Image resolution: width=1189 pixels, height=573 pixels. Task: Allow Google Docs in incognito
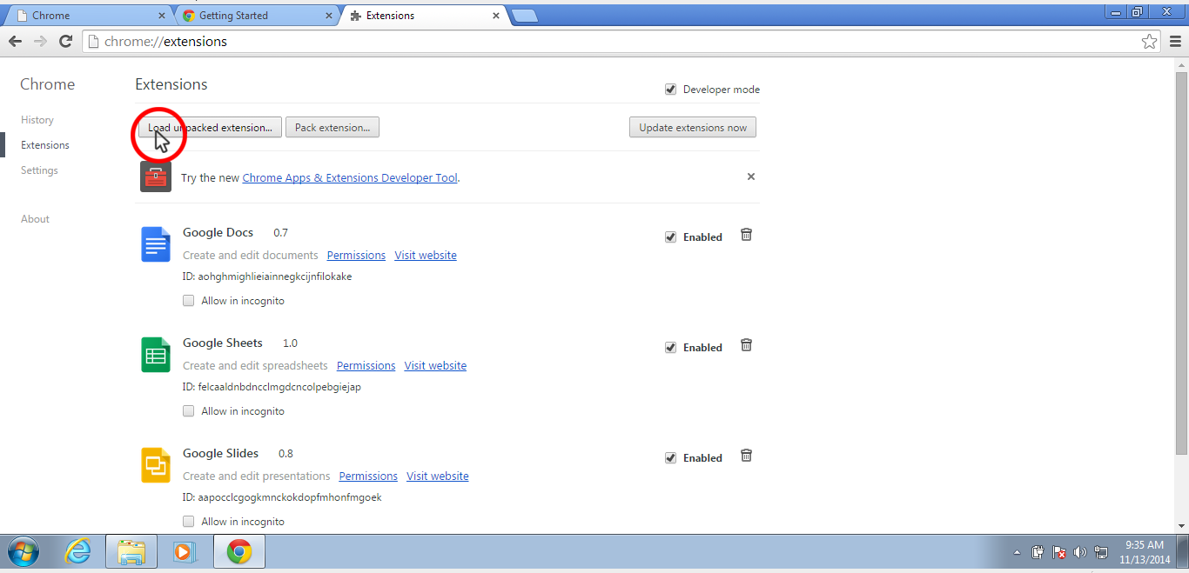pyautogui.click(x=188, y=301)
